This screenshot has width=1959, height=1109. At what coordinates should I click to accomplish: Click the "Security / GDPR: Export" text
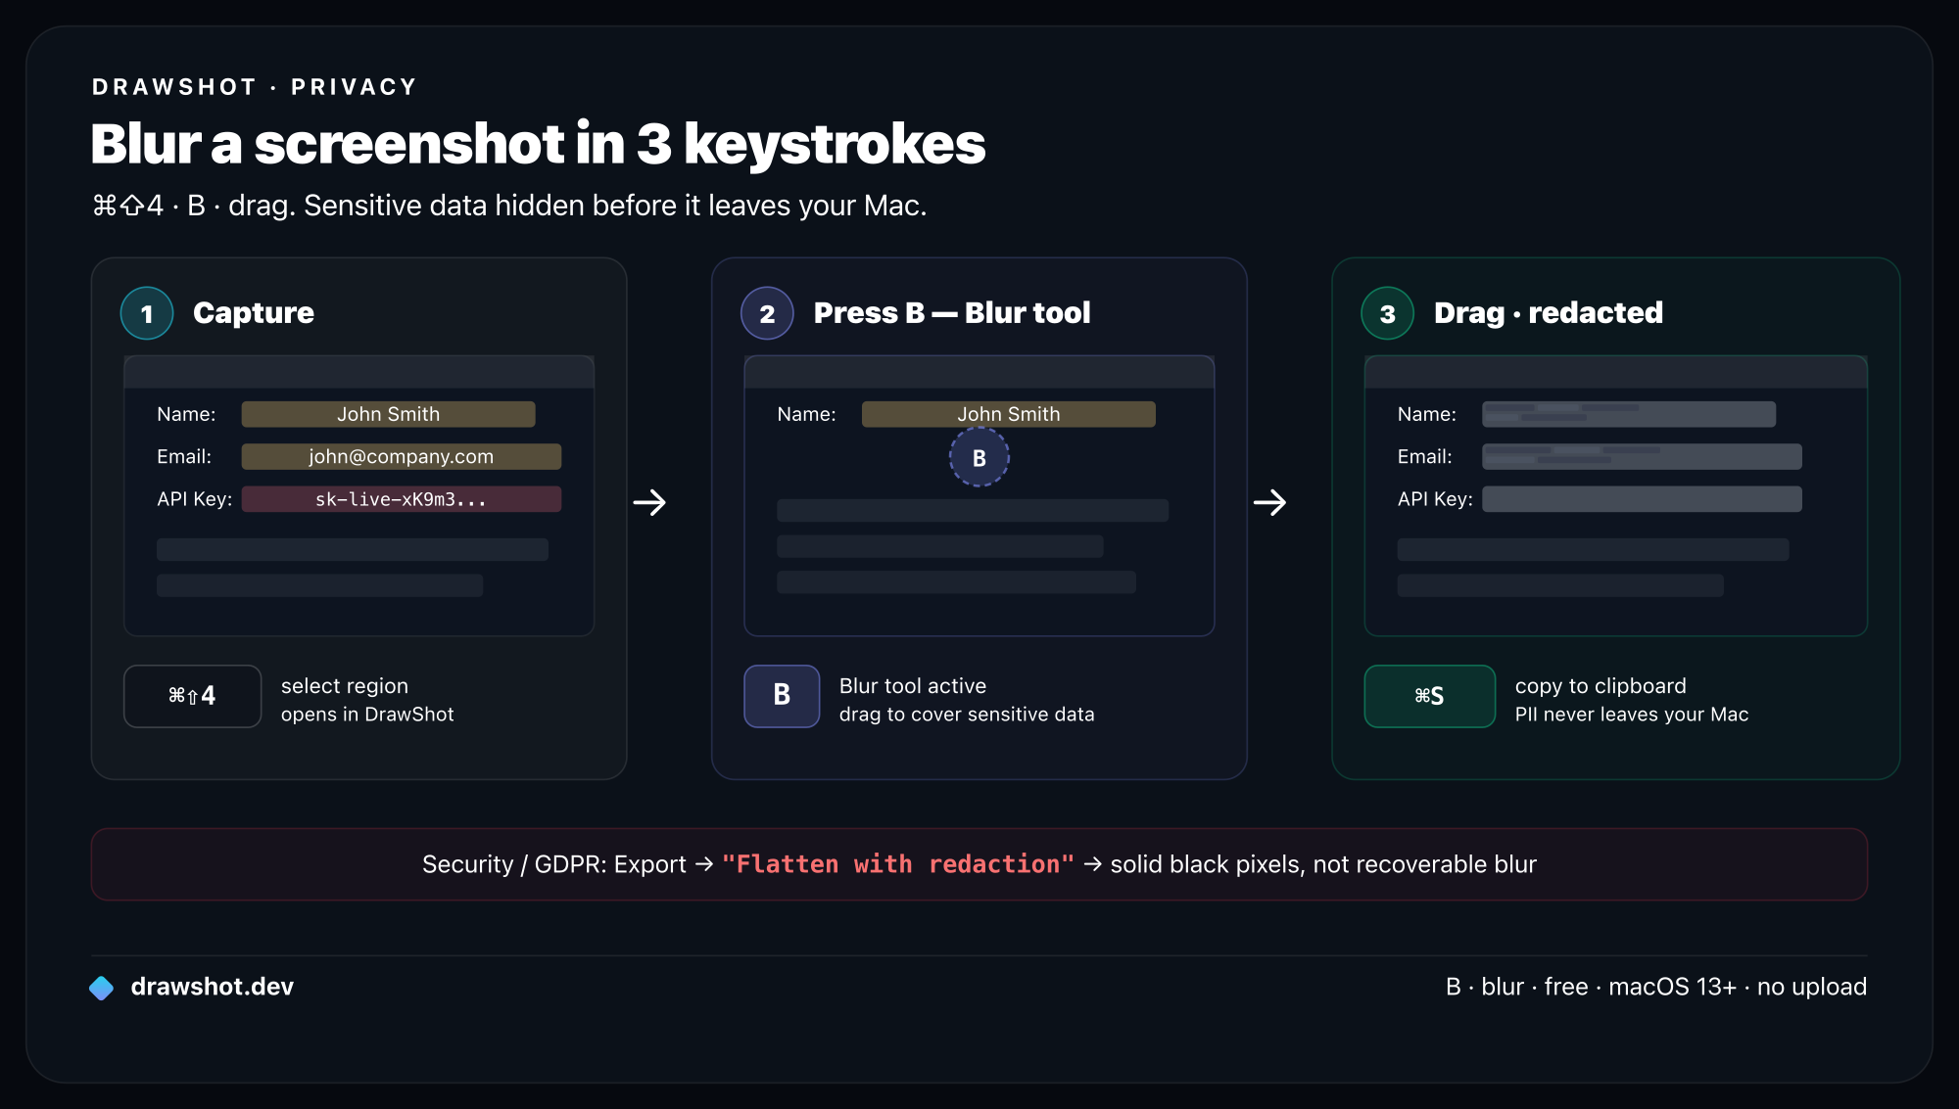pos(553,864)
